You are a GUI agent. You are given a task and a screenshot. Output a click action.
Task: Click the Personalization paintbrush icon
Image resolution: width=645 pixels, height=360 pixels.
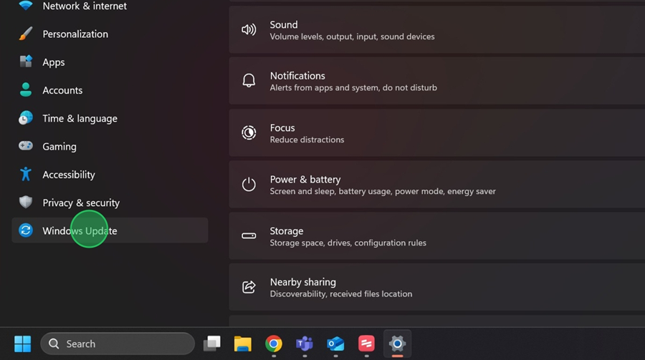[26, 34]
